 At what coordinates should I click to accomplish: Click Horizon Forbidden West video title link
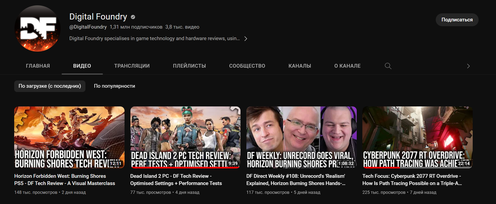click(65, 180)
